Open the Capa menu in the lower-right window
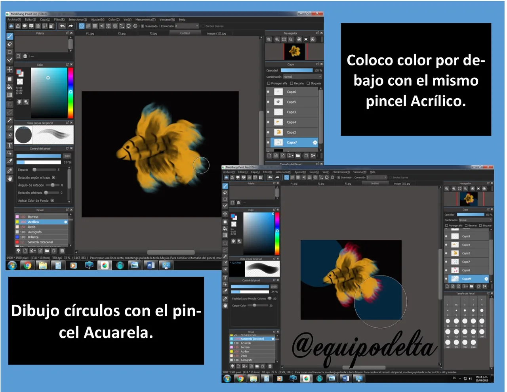This screenshot has width=507, height=392. pyautogui.click(x=255, y=172)
